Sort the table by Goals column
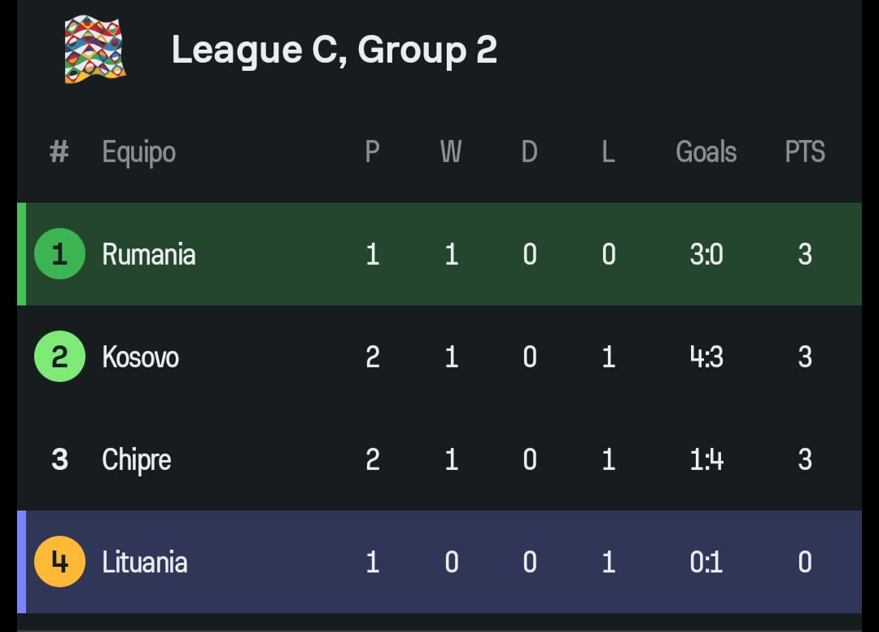 coord(706,151)
